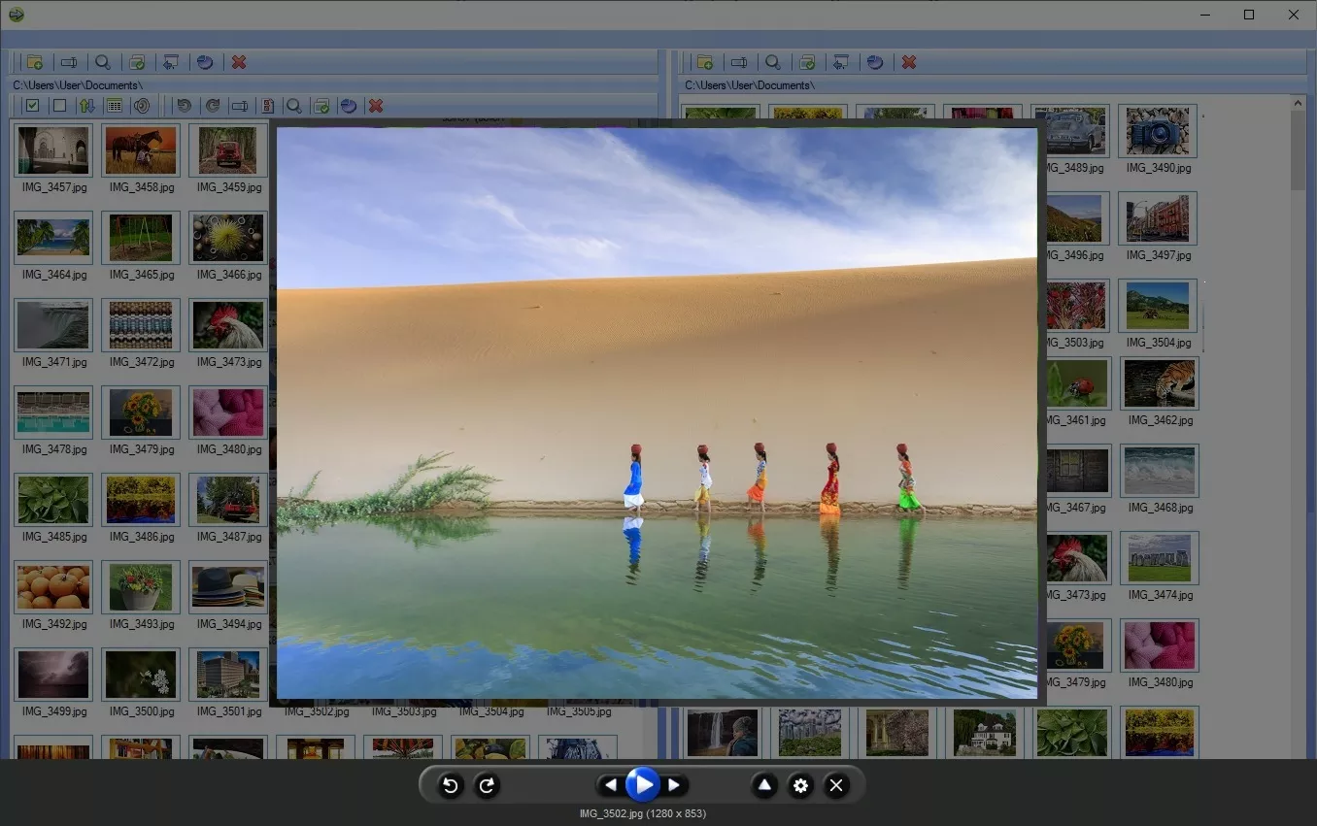Go back to the previous image
This screenshot has height=826, width=1317.
pyautogui.click(x=609, y=785)
